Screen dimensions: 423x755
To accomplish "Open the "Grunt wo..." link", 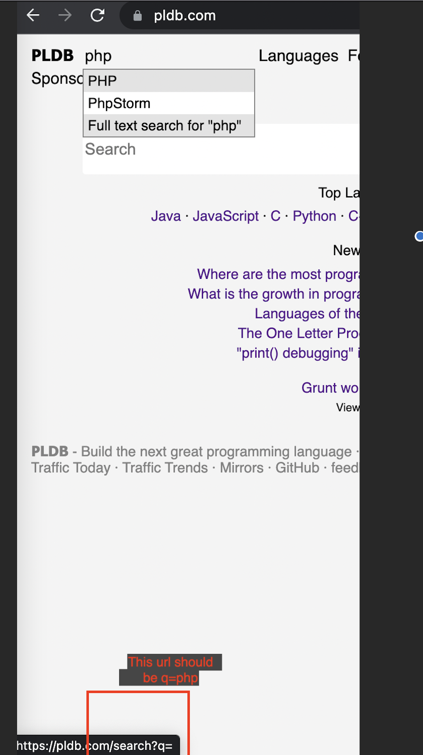I will [x=330, y=388].
